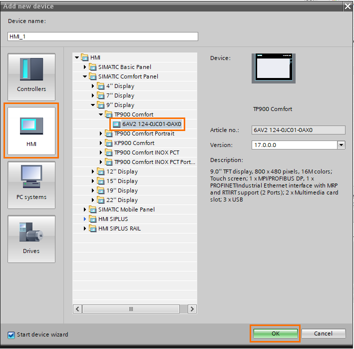Screen dimensions: 354x349
Task: Click the 9" Display folder icon
Action: [x=101, y=105]
